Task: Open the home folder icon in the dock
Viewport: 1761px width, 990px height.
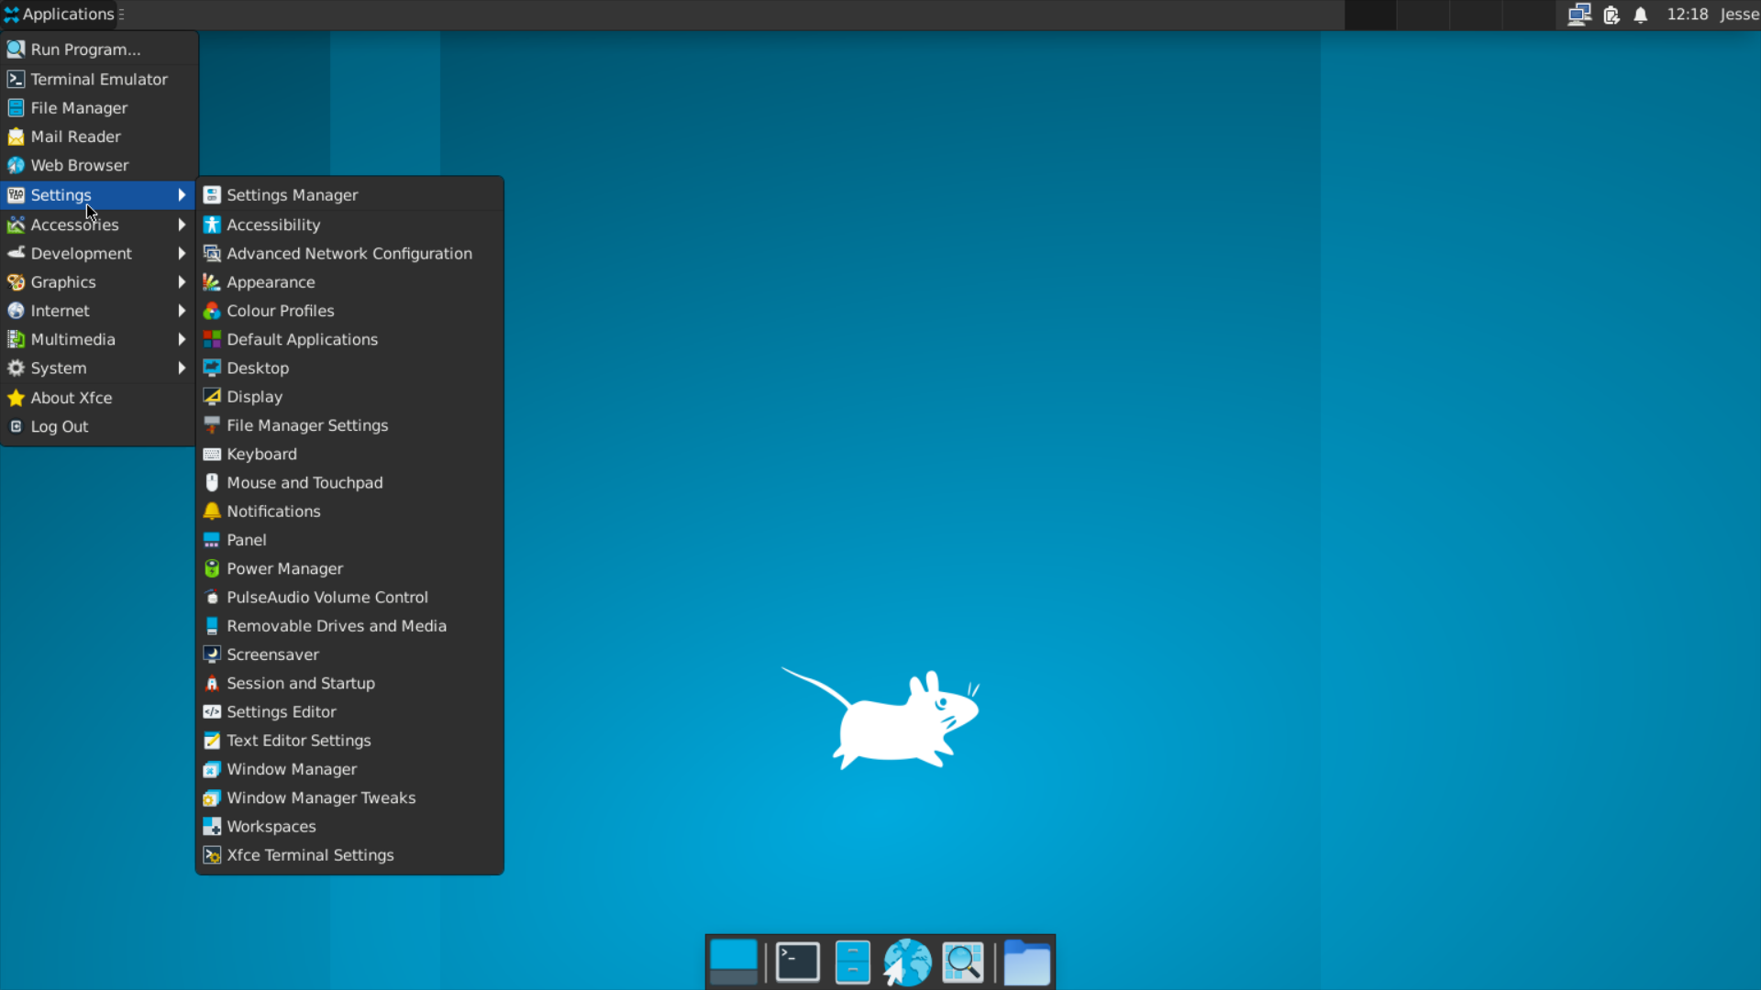Action: pyautogui.click(x=1026, y=962)
